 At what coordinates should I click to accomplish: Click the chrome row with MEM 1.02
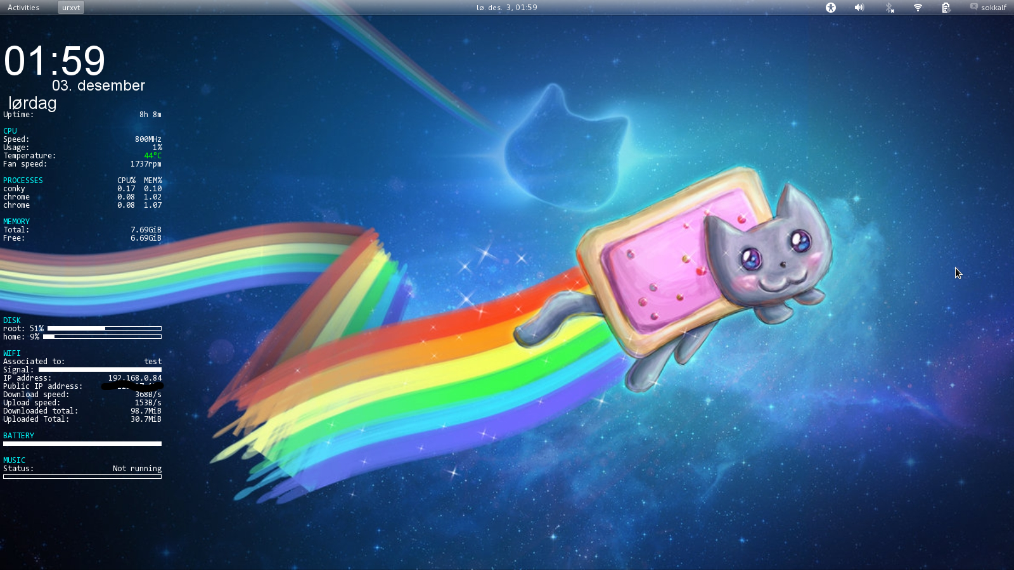[82, 197]
